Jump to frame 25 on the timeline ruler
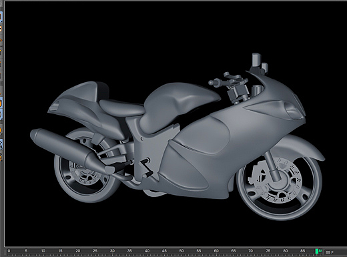 coord(95,251)
